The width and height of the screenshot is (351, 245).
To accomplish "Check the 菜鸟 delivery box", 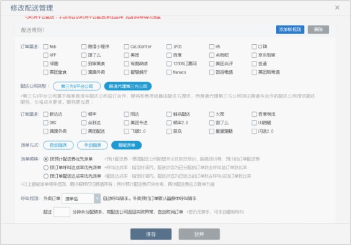I will point(169,131).
